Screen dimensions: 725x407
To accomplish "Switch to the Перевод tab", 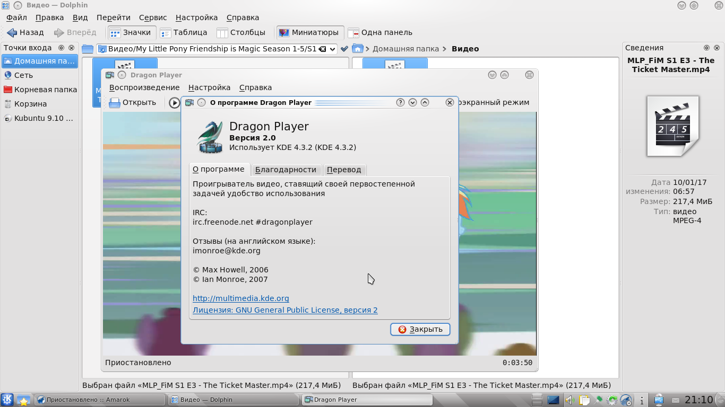I will 344,170.
